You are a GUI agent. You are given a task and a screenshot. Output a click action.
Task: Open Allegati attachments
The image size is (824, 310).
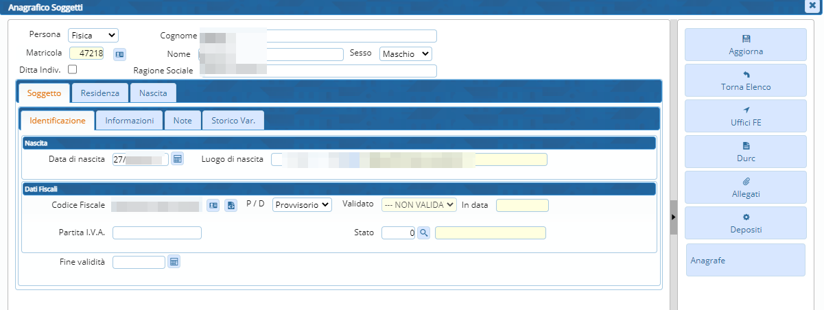745,187
